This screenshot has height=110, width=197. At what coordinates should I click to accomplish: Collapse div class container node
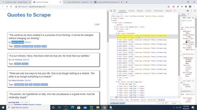pyautogui.click(x=113, y=23)
